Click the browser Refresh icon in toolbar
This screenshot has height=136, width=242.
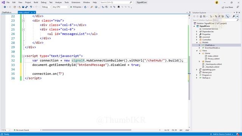[85, 7]
